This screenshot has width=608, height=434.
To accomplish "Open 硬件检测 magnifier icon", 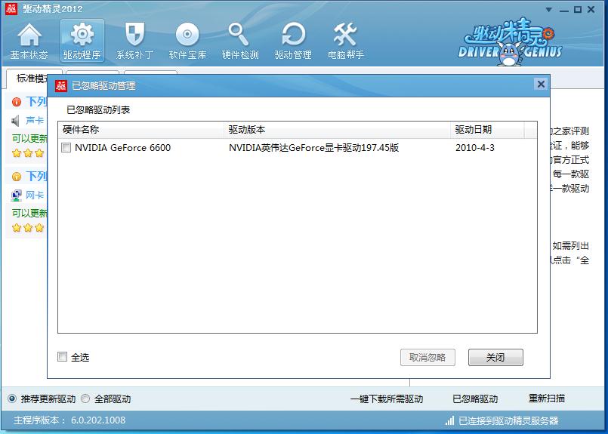I will click(x=240, y=41).
